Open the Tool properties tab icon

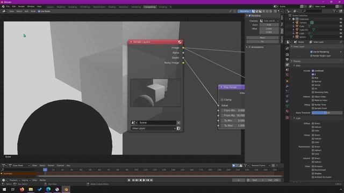point(287,48)
